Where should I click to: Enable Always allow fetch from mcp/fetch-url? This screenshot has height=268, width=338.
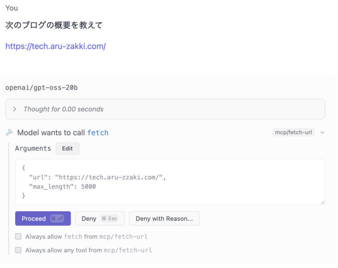point(18,236)
